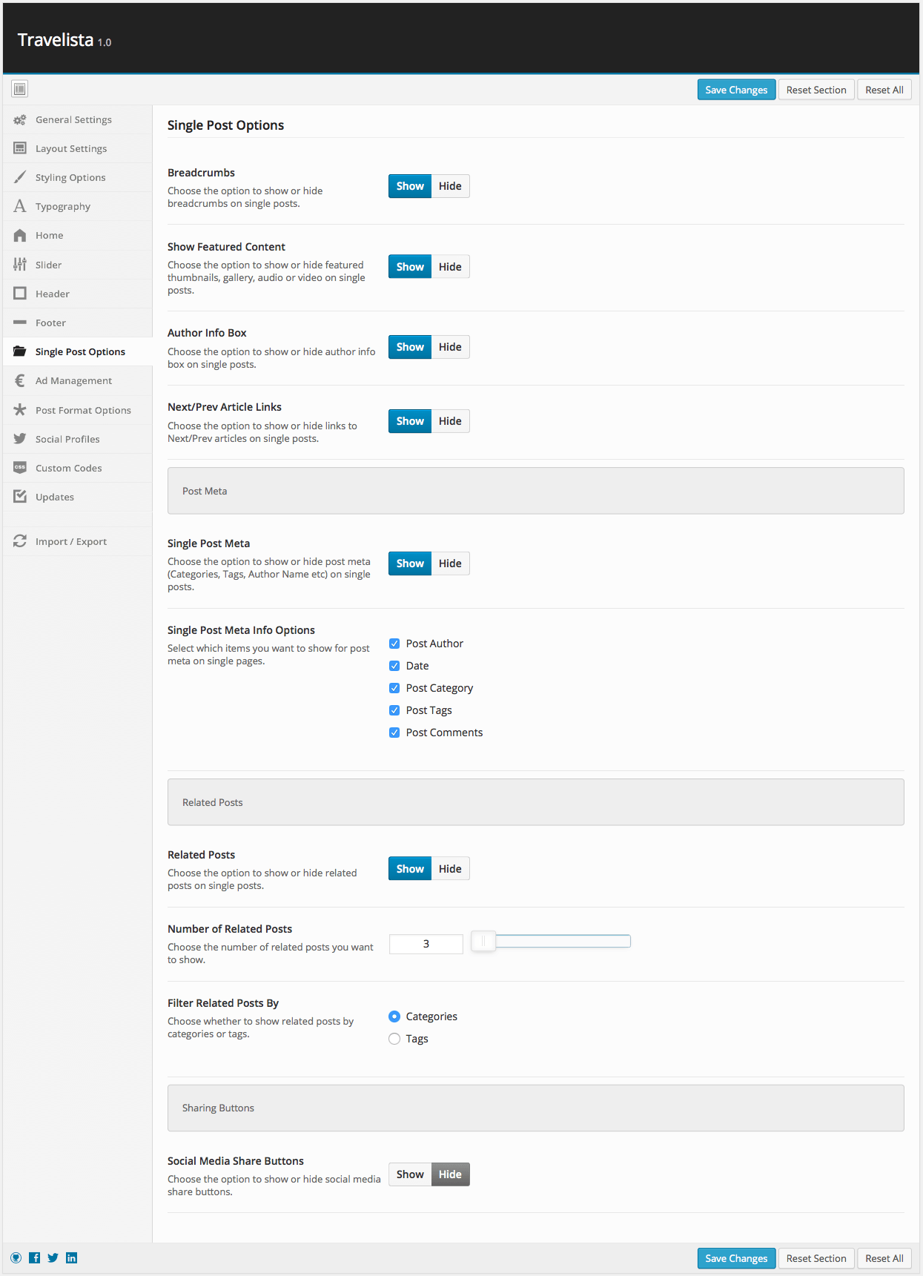This screenshot has width=923, height=1276.
Task: Click the Single Post Options folder icon
Action: (x=20, y=351)
